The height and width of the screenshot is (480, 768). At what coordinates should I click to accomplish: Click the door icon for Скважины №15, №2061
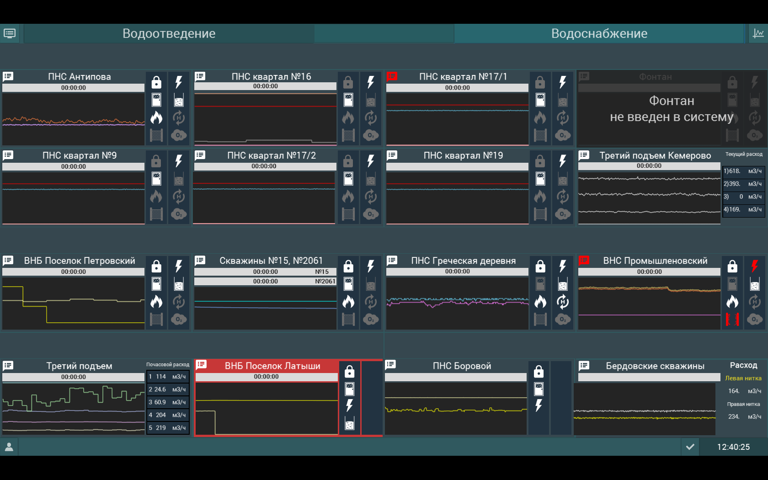pyautogui.click(x=348, y=284)
